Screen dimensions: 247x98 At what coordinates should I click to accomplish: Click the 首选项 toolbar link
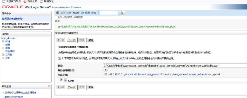[76, 13]
